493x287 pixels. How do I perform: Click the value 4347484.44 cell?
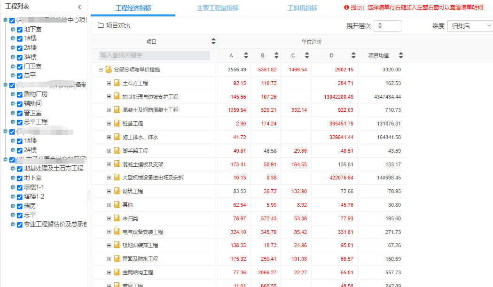[387, 97]
